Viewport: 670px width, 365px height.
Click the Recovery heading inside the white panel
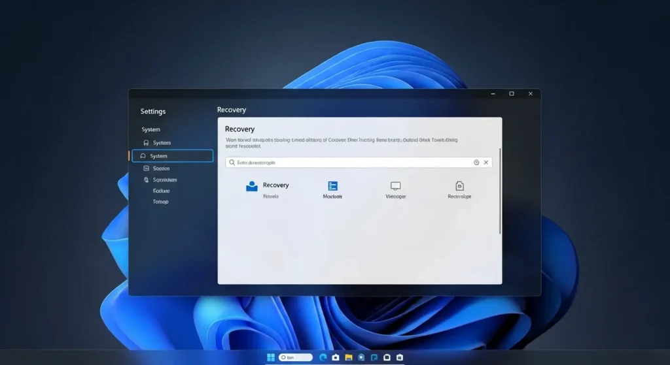coord(239,129)
